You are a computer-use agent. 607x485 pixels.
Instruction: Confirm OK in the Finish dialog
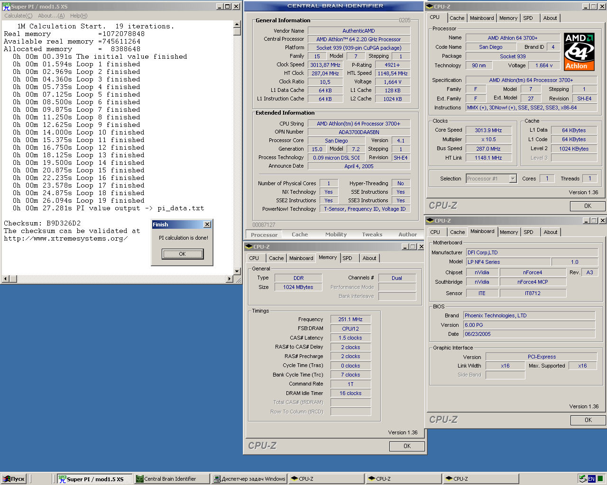pos(183,254)
